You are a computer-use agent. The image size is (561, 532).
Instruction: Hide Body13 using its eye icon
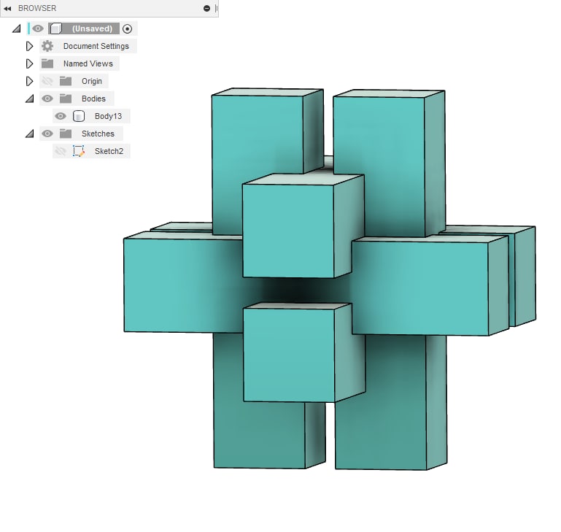(x=61, y=116)
